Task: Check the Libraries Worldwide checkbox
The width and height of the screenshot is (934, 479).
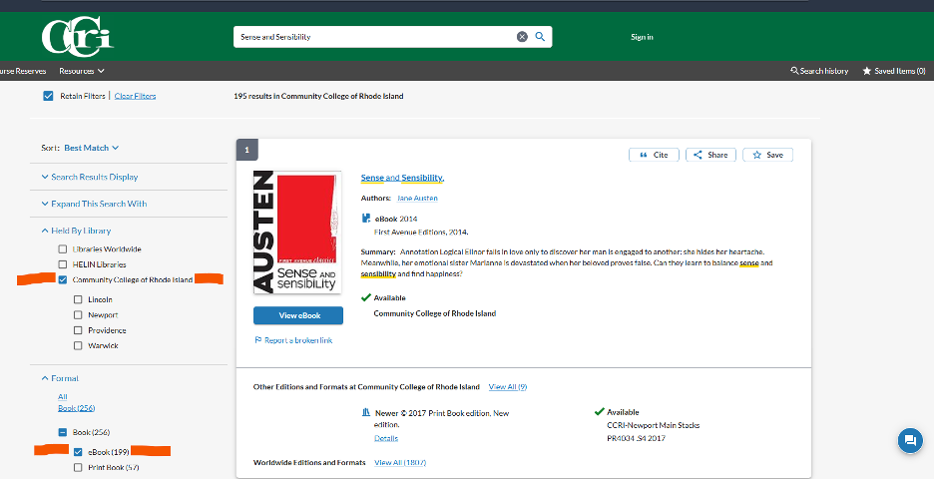Action: coord(63,248)
